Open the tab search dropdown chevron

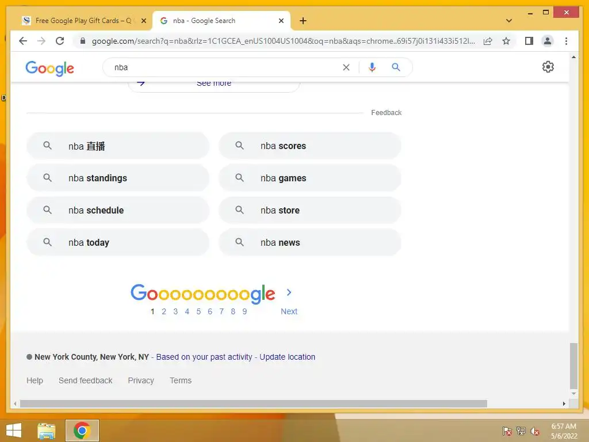coord(509,21)
